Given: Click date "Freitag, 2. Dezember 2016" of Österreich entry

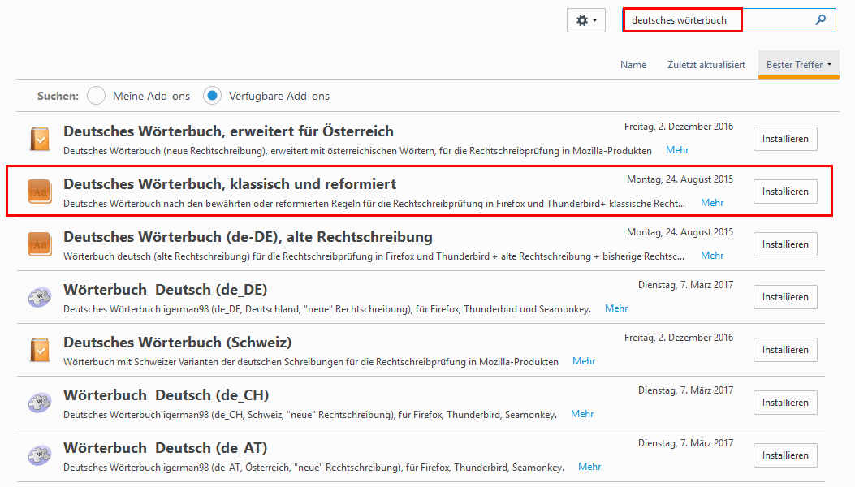Looking at the screenshot, I should (x=679, y=127).
